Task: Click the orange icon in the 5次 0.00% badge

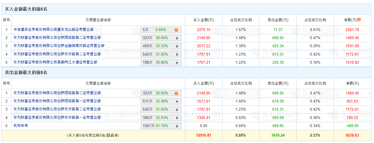Action: coord(176,30)
